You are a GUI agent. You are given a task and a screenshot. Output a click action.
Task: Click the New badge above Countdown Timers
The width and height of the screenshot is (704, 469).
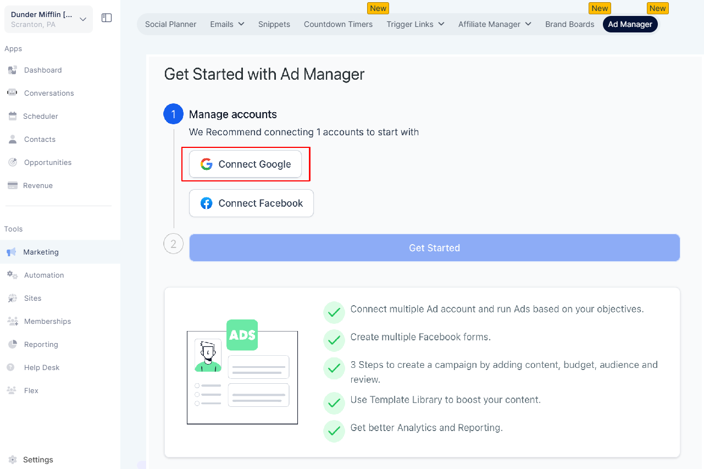coord(378,8)
